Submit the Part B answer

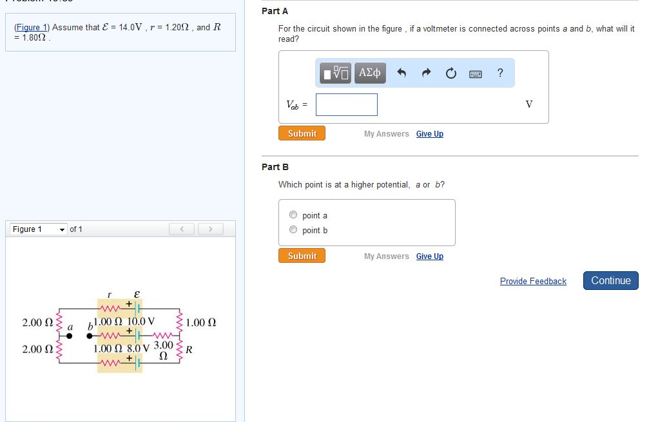pyautogui.click(x=302, y=255)
